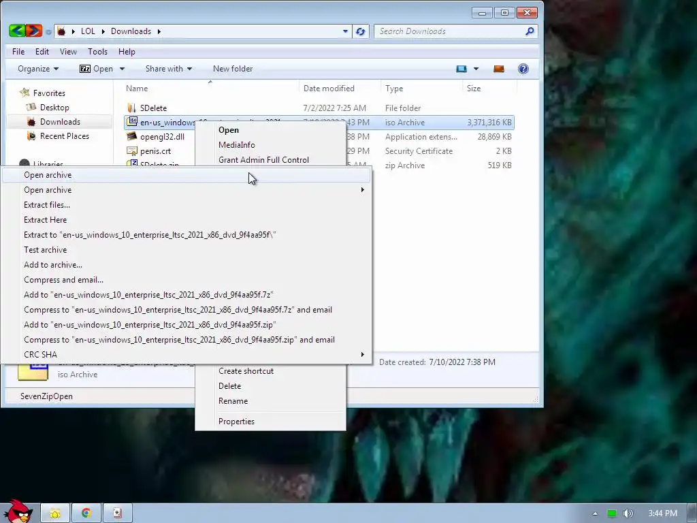Select Downloads in the navigation pane

point(60,122)
